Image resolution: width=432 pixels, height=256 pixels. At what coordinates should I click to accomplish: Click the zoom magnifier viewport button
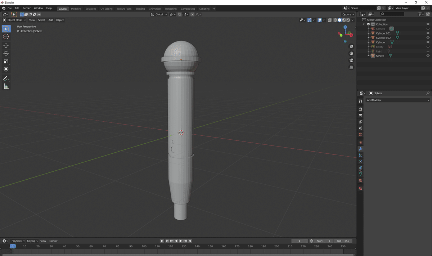[352, 47]
